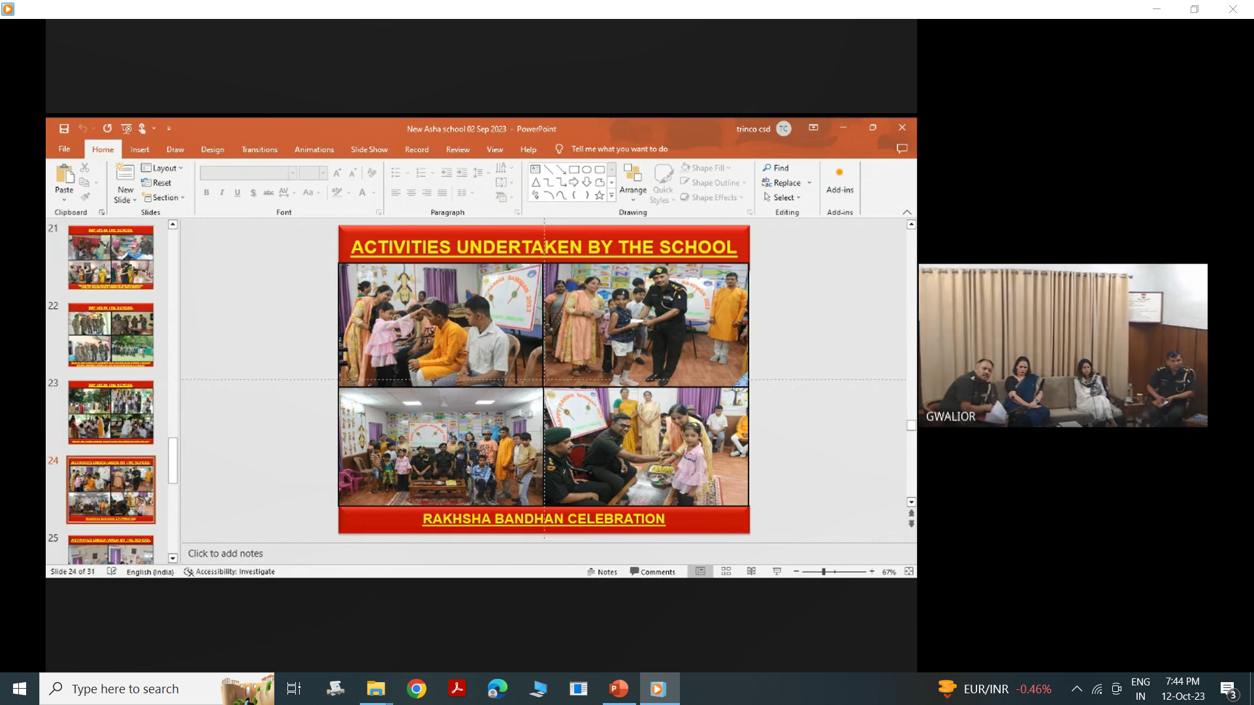Start Slide Show from status bar icon

pos(777,571)
